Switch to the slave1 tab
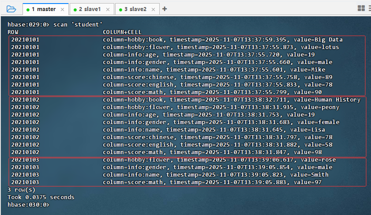 (x=92, y=9)
